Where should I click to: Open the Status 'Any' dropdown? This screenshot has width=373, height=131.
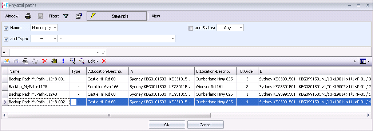click(230, 28)
